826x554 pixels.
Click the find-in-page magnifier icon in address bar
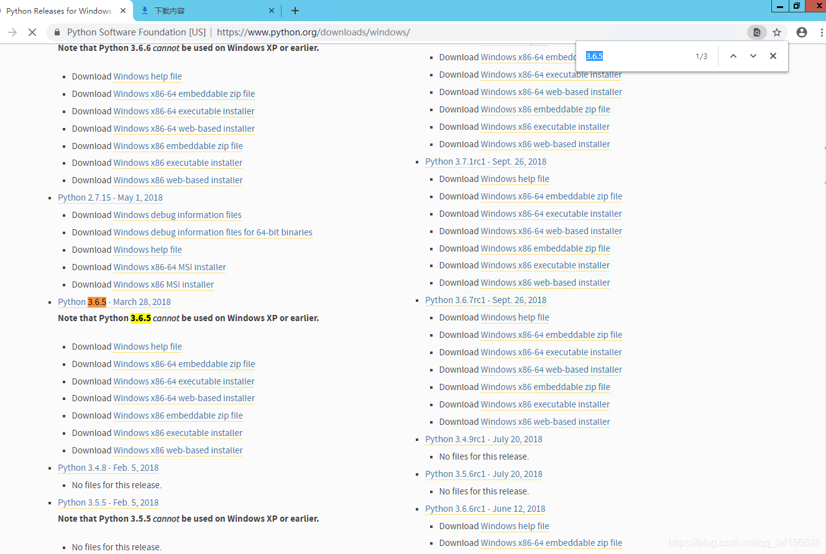point(756,32)
